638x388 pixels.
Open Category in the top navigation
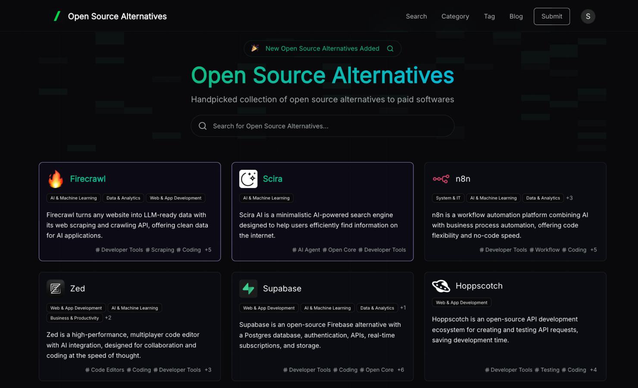coord(455,16)
